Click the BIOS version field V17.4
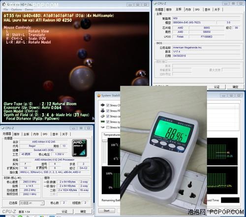 pos(206,52)
